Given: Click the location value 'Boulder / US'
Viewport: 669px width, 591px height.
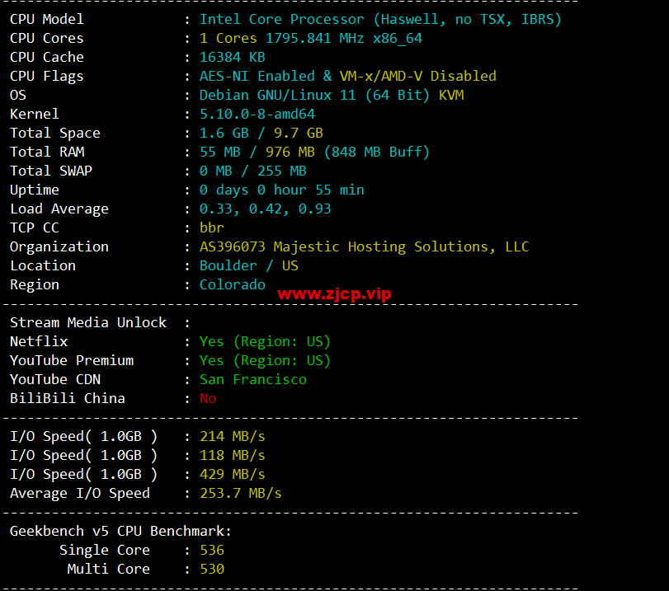Looking at the screenshot, I should [x=249, y=265].
